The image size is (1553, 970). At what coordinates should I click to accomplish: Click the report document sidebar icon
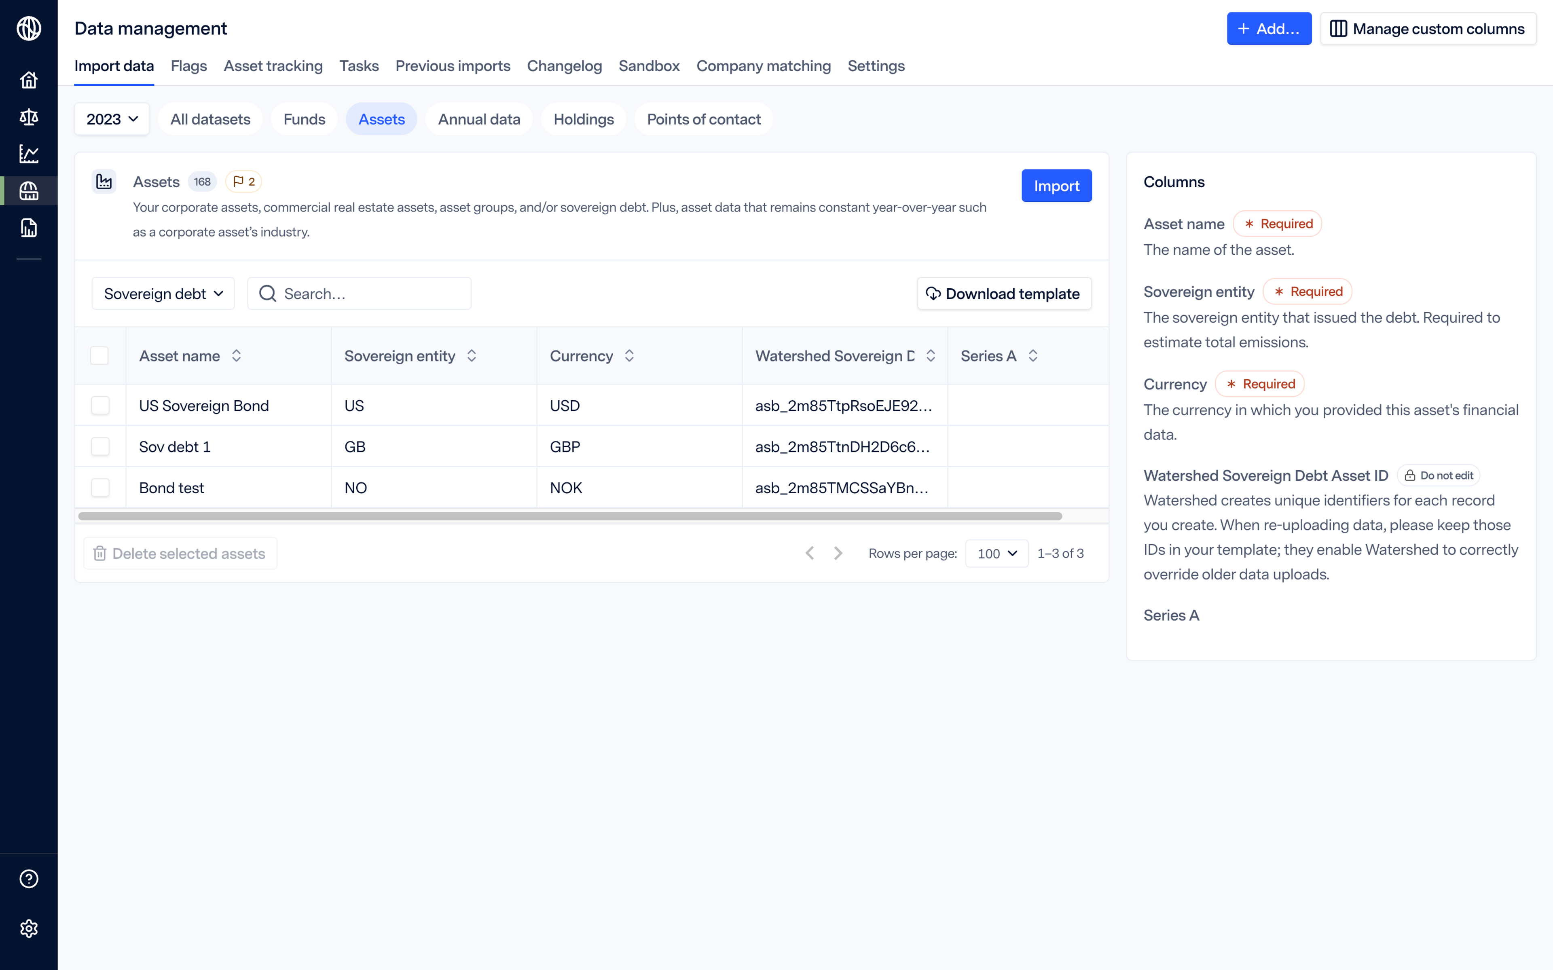28,228
